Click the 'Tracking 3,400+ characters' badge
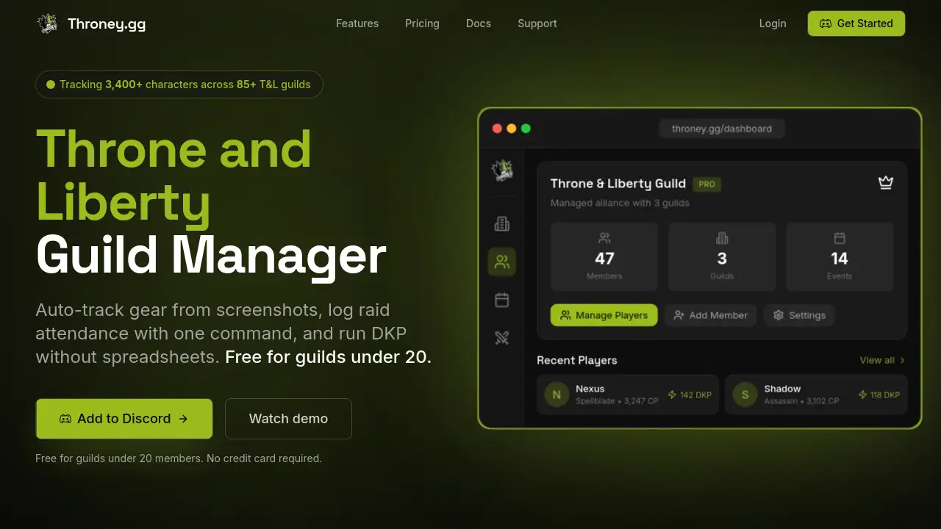941x529 pixels. (179, 84)
